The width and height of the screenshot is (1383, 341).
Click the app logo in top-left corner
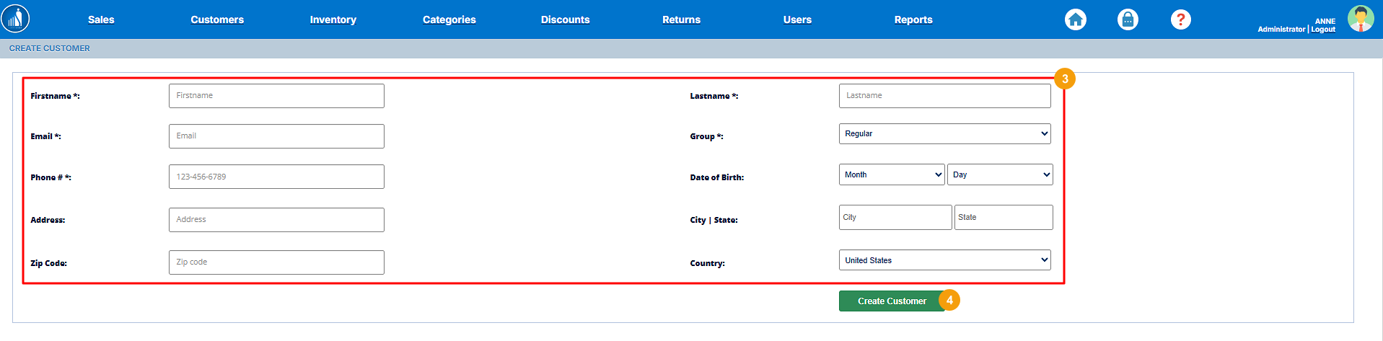click(x=15, y=19)
